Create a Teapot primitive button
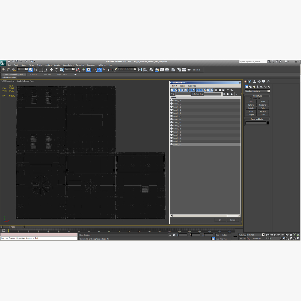The width and height of the screenshot is (301, 301). [x=251, y=115]
